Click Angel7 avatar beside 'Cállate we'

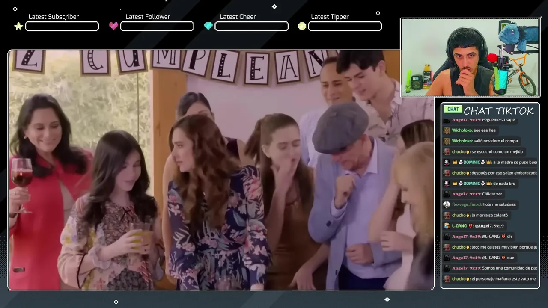(447, 194)
